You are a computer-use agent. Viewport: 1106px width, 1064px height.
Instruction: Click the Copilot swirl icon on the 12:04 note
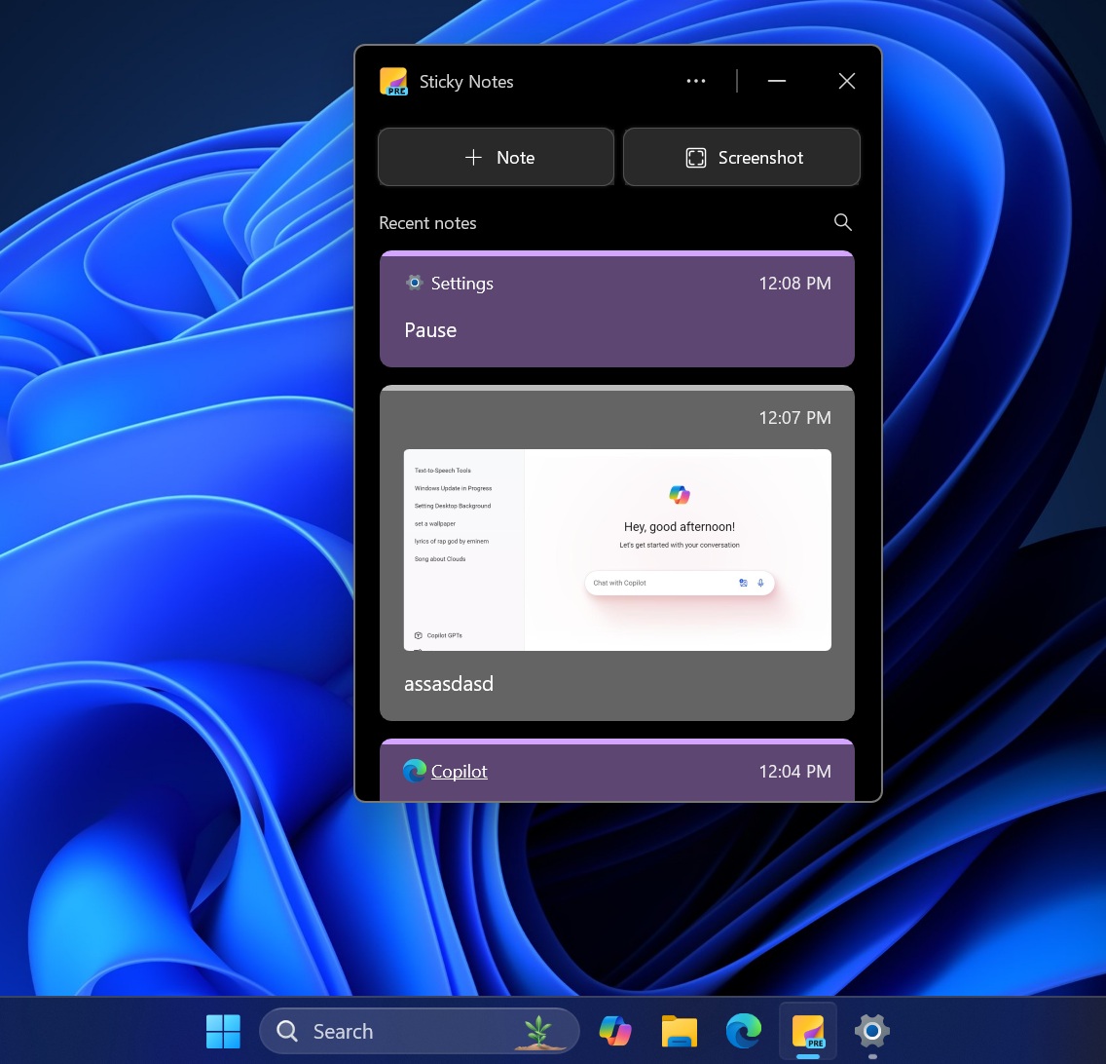(414, 771)
